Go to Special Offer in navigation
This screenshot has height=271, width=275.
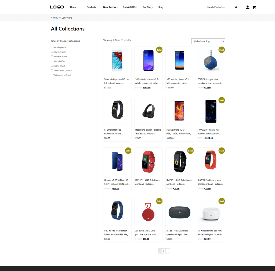[x=130, y=7]
